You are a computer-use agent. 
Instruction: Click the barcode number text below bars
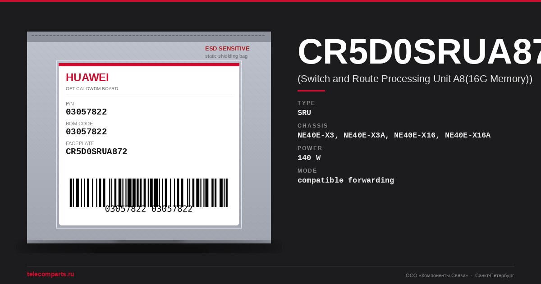(149, 209)
